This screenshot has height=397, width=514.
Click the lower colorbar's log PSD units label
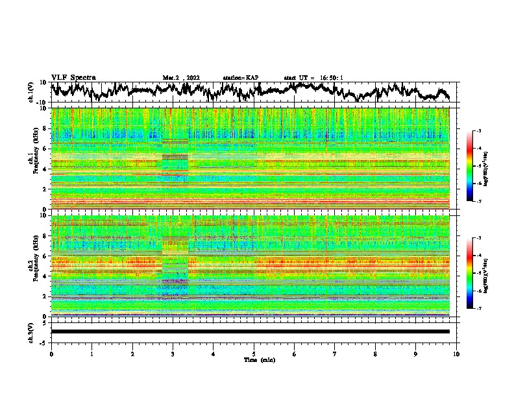485,276
